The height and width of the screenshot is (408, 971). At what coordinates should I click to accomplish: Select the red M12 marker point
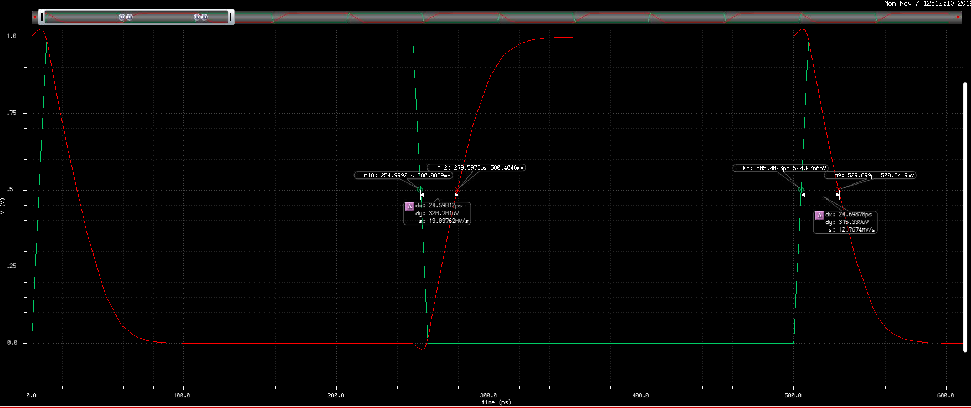pos(457,190)
